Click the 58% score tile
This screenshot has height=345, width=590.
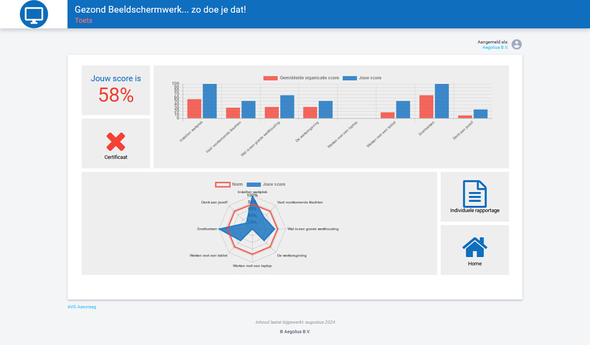point(115,90)
